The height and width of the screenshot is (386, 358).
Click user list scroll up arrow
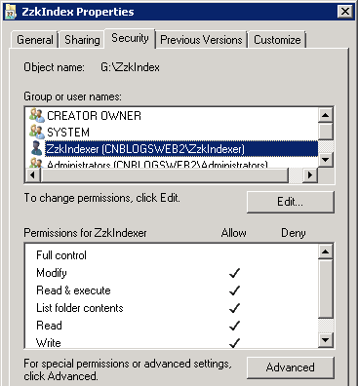point(326,115)
